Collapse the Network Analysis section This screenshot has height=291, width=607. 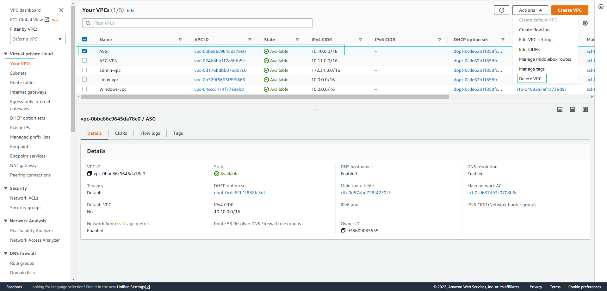tap(6, 221)
